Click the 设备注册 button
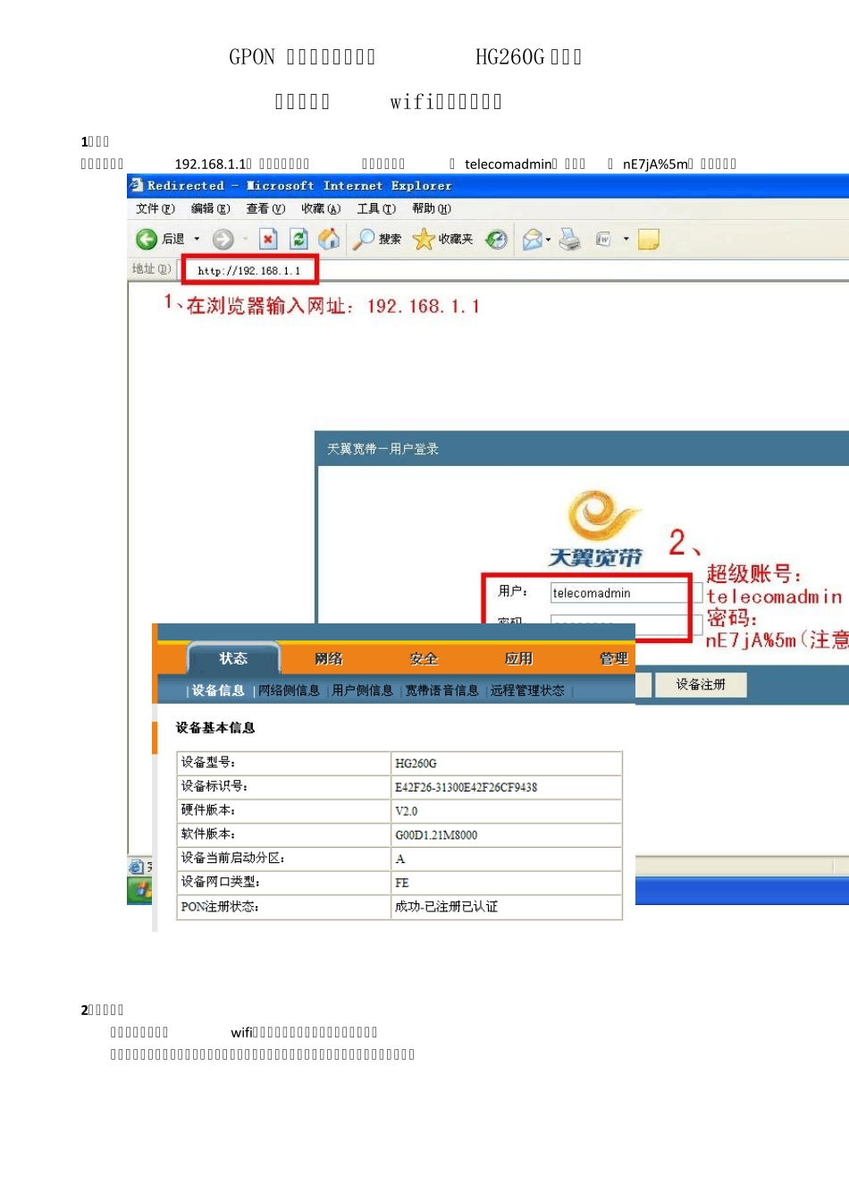The width and height of the screenshot is (849, 1202). pyautogui.click(x=701, y=684)
